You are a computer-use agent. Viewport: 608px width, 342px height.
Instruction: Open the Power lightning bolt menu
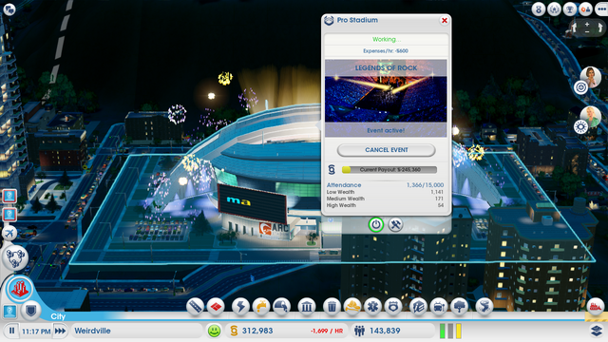(240, 306)
